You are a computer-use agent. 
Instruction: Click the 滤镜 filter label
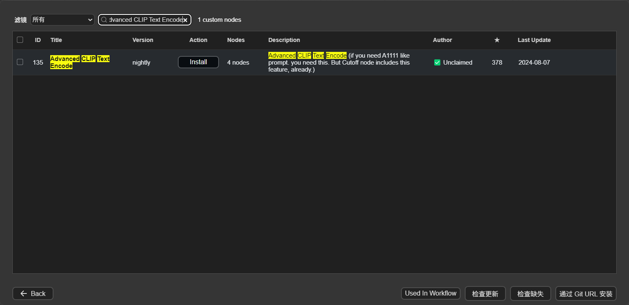(21, 20)
